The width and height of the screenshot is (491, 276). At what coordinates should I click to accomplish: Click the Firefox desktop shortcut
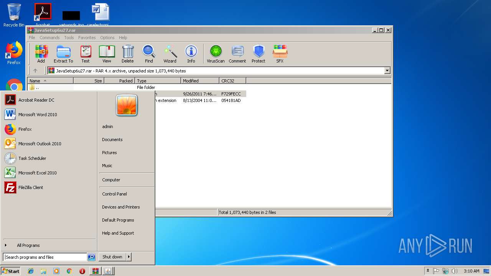pyautogui.click(x=14, y=53)
